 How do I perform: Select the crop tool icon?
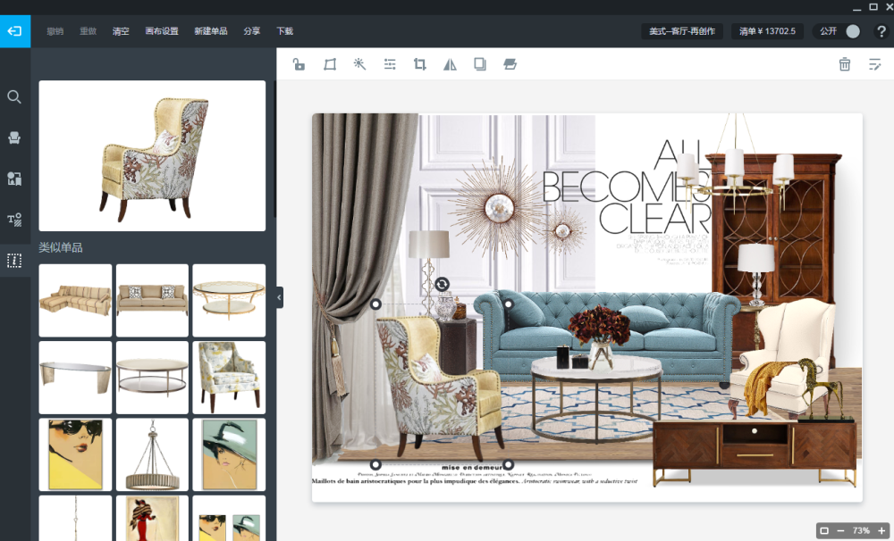point(420,64)
